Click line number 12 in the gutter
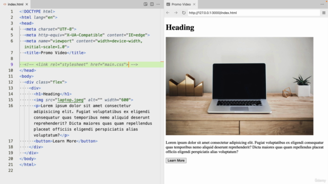 [x=11, y=82]
